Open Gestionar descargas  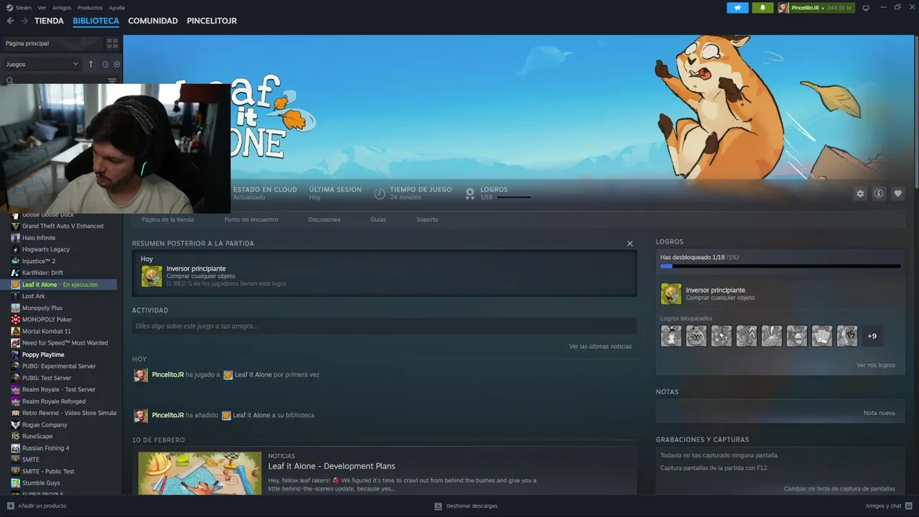click(466, 506)
